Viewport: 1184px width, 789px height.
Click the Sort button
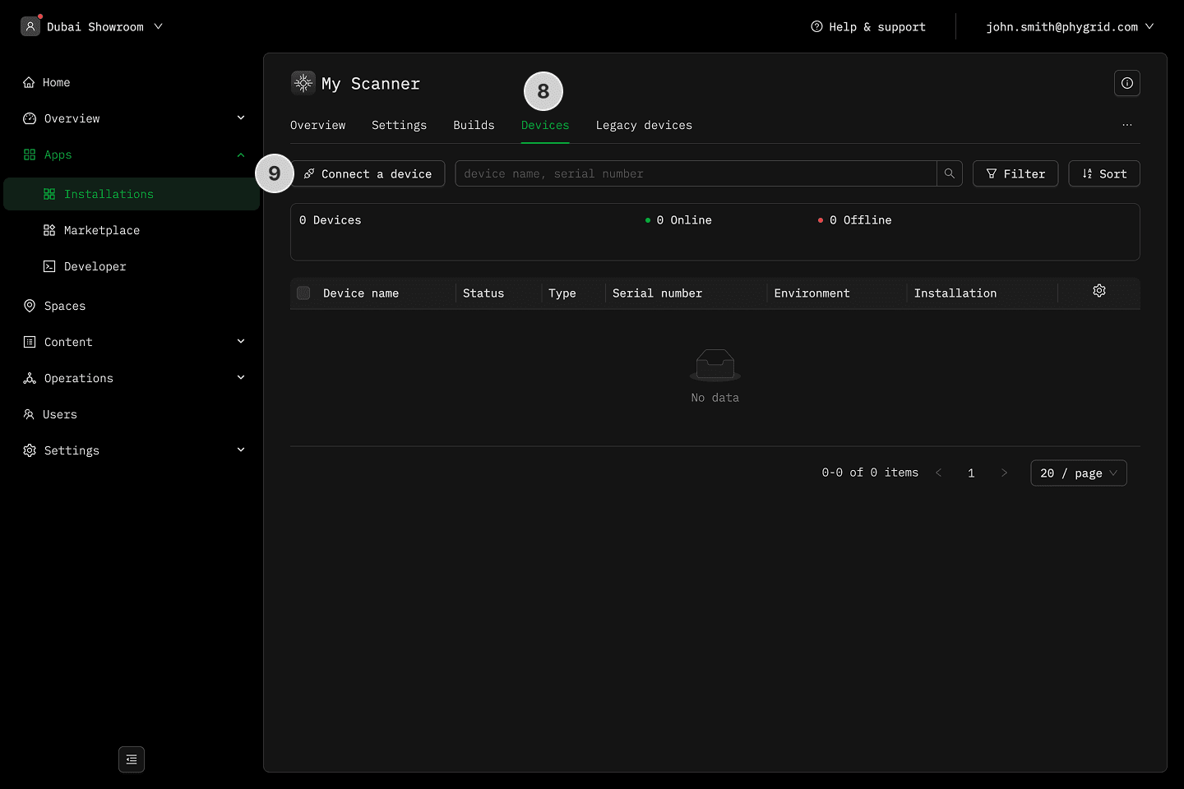click(1103, 173)
